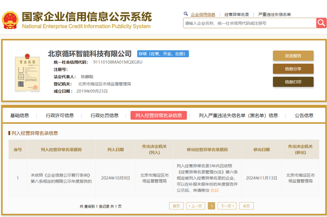Click the 作出决定机关(列入) column header
The height and width of the screenshot is (217, 327).
(154, 150)
